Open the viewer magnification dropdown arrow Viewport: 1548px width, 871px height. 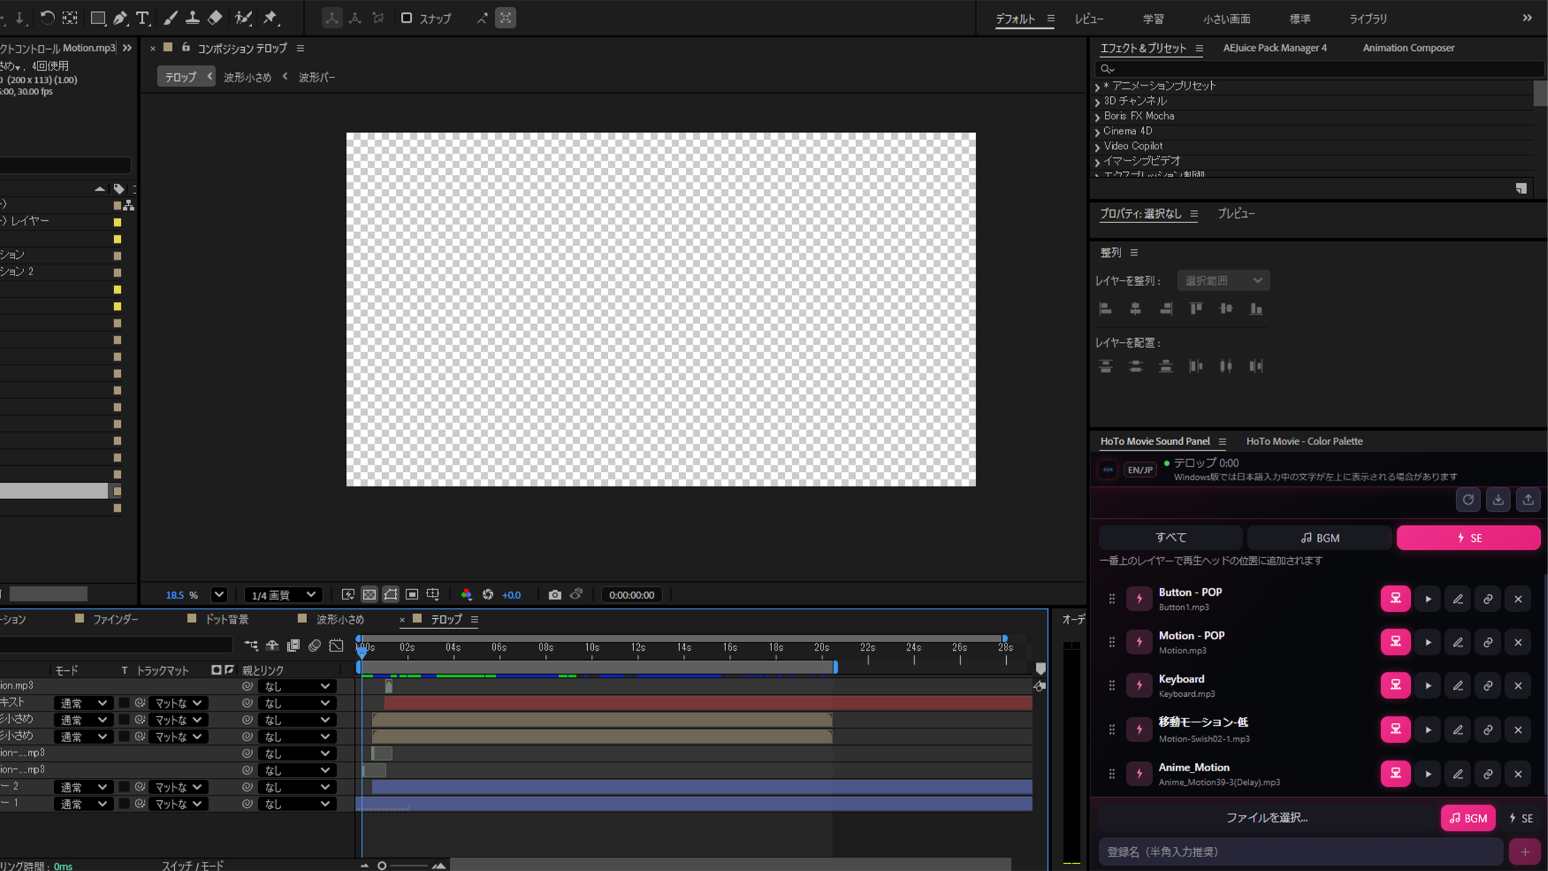[219, 595]
